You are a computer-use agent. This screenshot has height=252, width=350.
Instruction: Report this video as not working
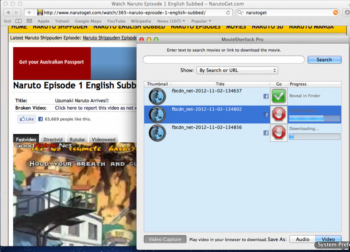pyautogui.click(x=96, y=108)
